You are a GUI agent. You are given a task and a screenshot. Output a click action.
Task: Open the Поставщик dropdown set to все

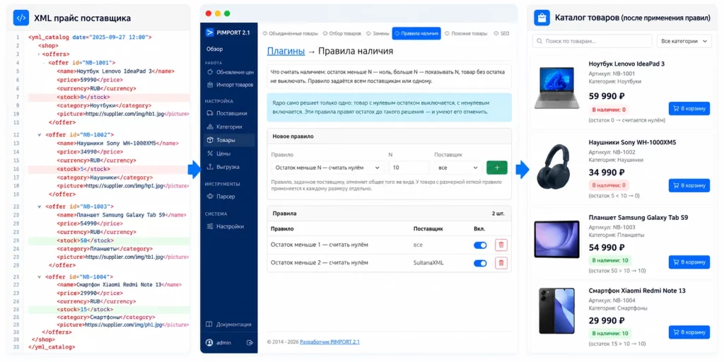458,168
